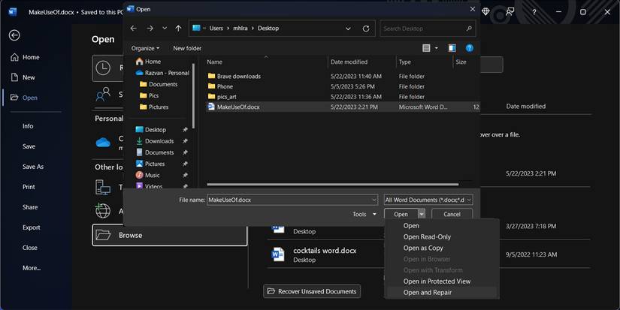Open the file type filter dropdown
The width and height of the screenshot is (620, 310).
[428, 200]
